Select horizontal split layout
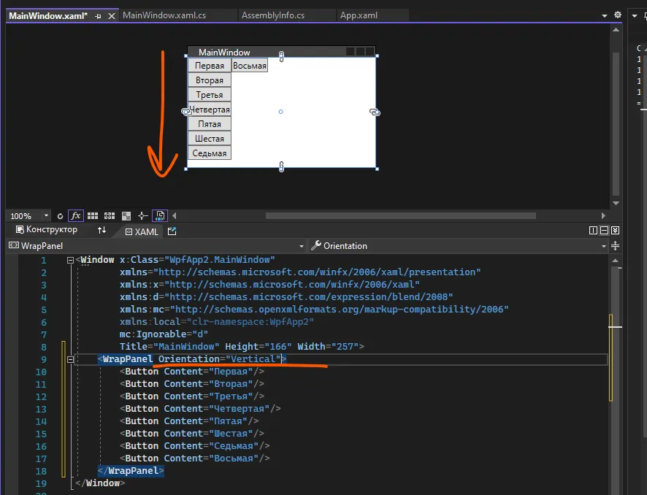647x495 pixels. [x=604, y=231]
